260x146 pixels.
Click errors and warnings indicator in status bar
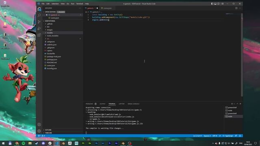tap(41, 136)
